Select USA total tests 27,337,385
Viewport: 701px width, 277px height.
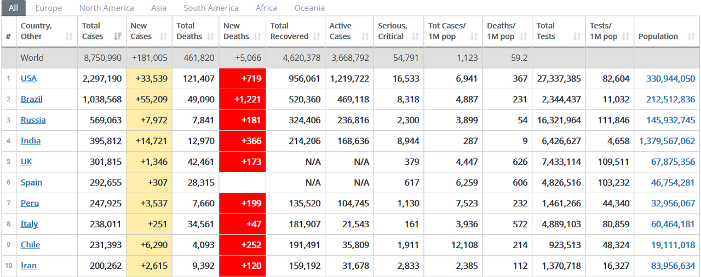point(559,78)
